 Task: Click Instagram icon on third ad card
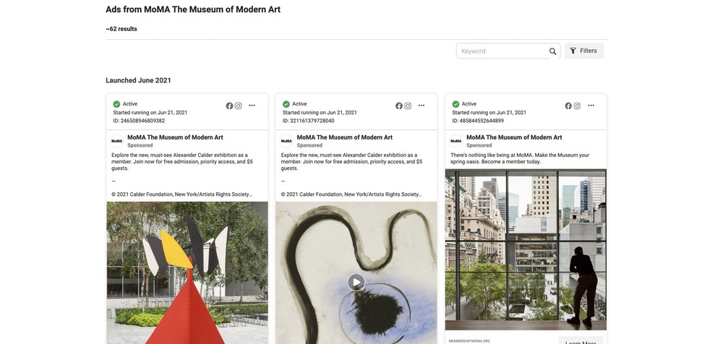click(x=577, y=106)
